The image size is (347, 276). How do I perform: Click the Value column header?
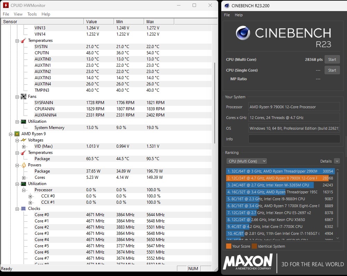point(99,21)
